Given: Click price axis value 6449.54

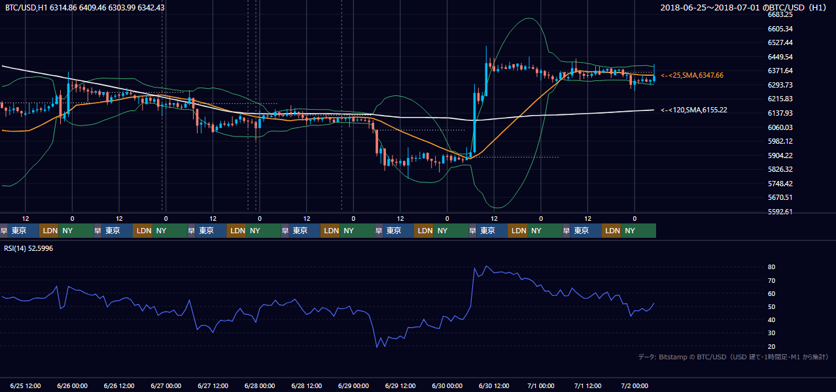Looking at the screenshot, I should 780,57.
